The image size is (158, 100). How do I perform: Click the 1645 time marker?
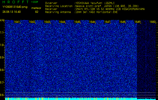[77, 22]
